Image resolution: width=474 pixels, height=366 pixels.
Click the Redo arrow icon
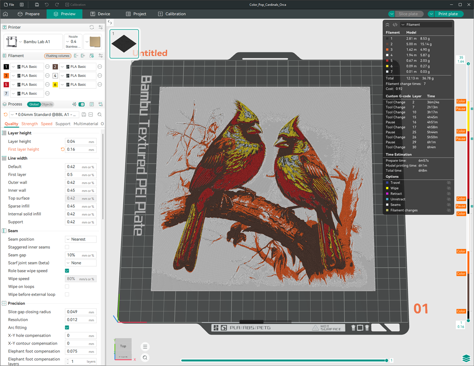point(57,4)
